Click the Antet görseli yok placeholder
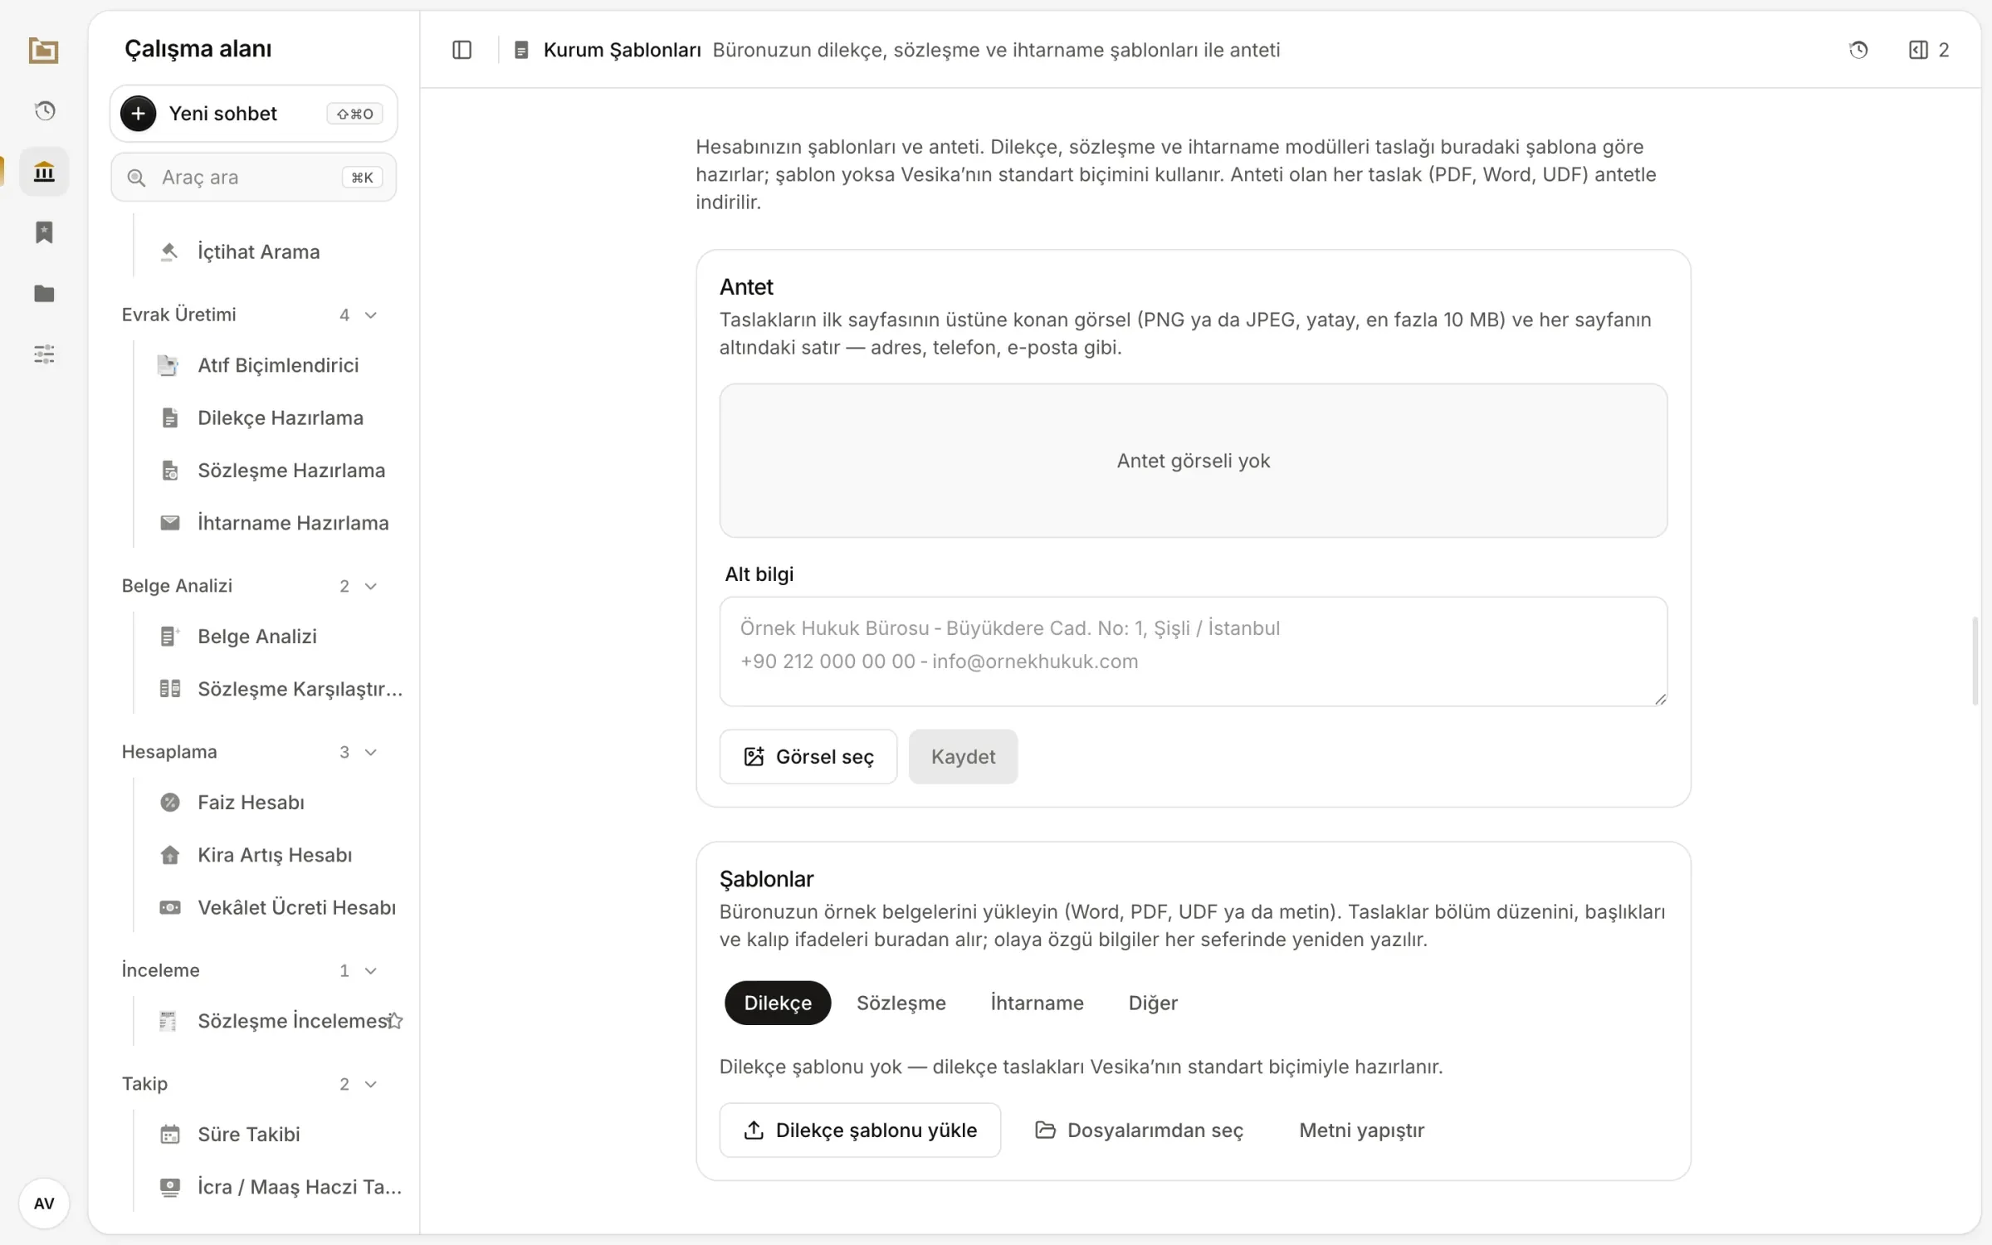Screen dimensions: 1992x1245 (1194, 461)
